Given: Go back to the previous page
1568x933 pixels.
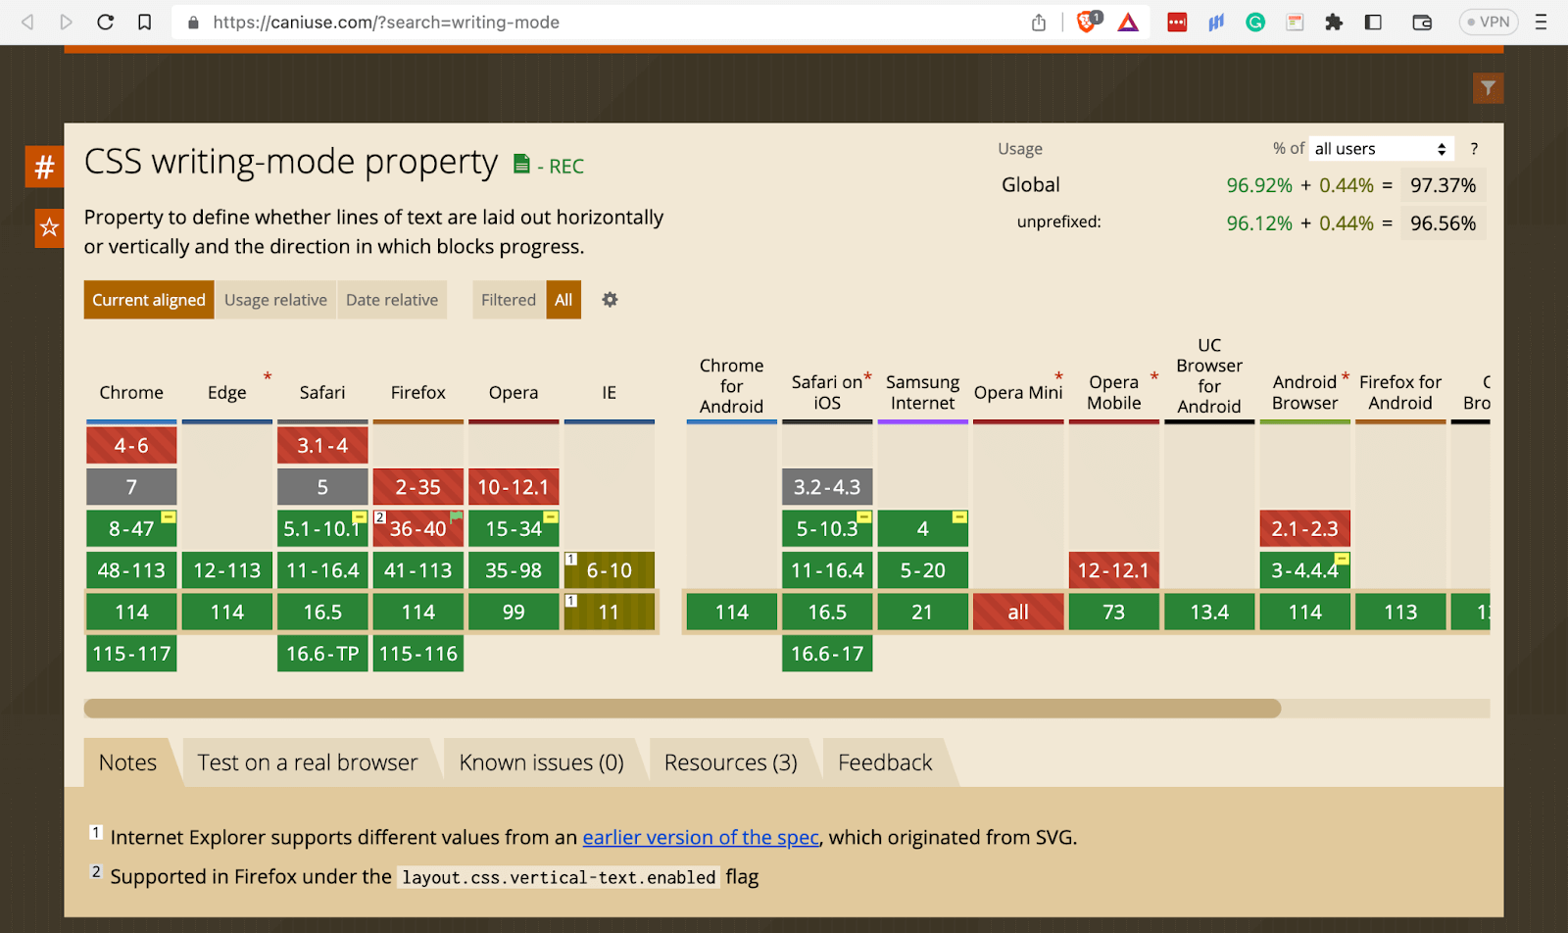Looking at the screenshot, I should (27, 22).
